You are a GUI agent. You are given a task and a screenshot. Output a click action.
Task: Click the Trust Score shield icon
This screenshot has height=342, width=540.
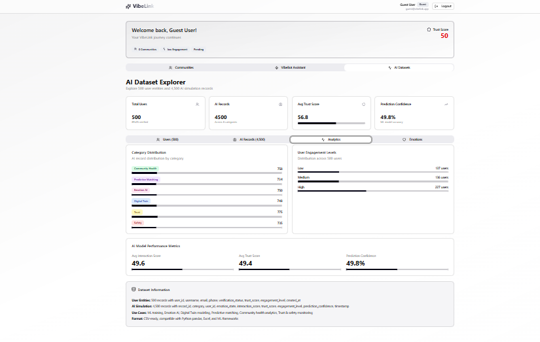tap(429, 29)
